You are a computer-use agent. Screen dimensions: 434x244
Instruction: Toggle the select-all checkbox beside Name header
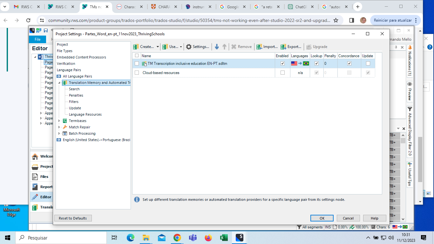coord(137,56)
